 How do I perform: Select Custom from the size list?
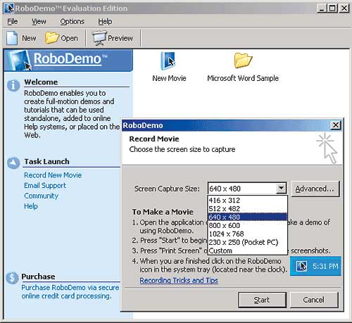[248, 251]
